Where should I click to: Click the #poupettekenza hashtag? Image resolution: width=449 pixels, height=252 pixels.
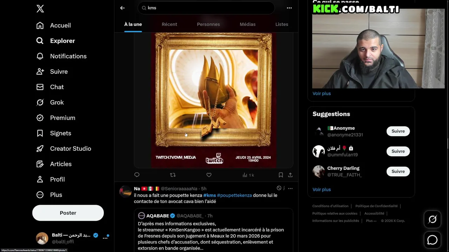(x=234, y=195)
